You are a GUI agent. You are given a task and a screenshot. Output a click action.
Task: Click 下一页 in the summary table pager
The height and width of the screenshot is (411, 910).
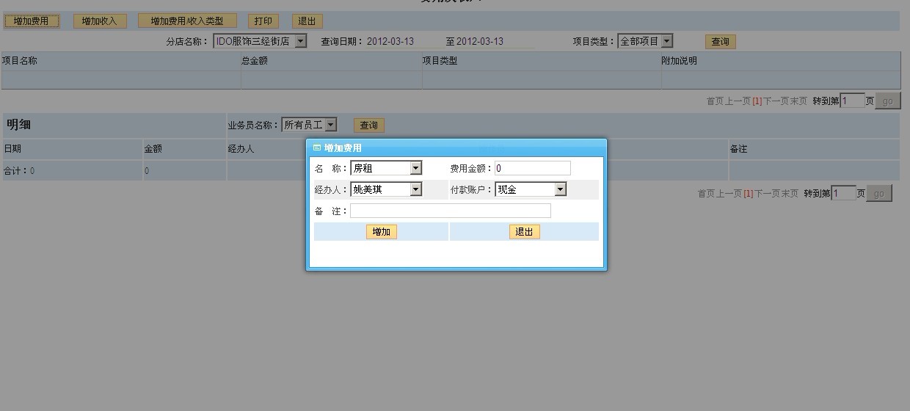(x=776, y=101)
